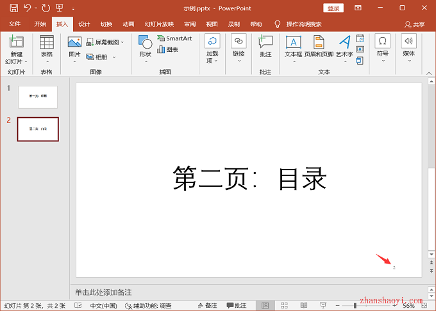436x311 pixels.
Task: Open the 加载项 add-ins menu
Action: point(212,49)
